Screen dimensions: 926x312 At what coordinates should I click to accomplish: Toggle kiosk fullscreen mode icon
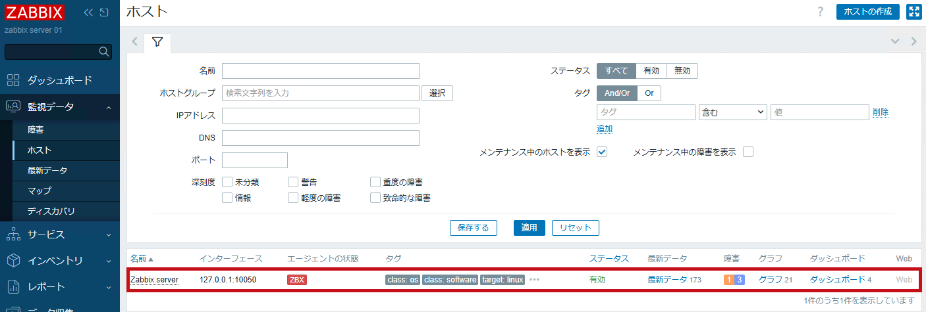913,12
